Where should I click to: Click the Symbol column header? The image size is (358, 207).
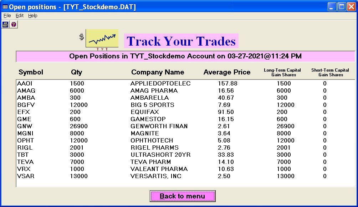point(31,72)
